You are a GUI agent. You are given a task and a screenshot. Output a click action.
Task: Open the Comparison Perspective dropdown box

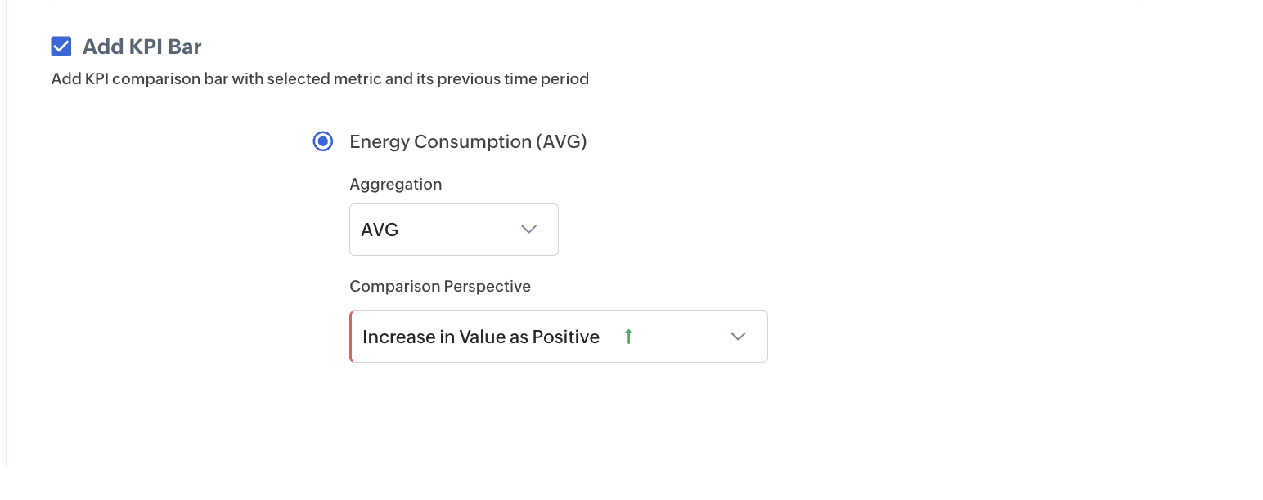558,337
